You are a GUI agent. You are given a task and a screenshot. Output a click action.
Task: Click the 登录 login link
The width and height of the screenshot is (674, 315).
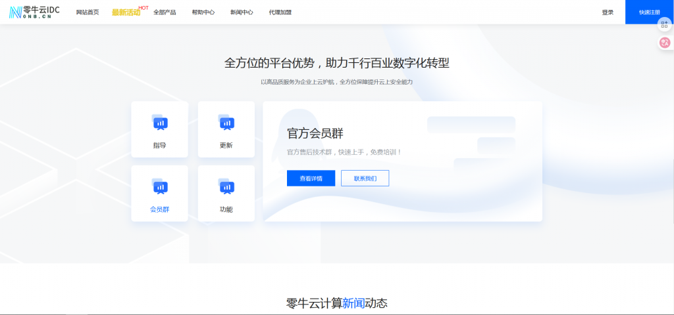(608, 12)
